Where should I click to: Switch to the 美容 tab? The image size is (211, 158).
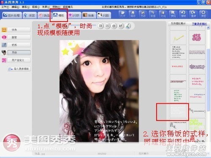coord(30,15)
